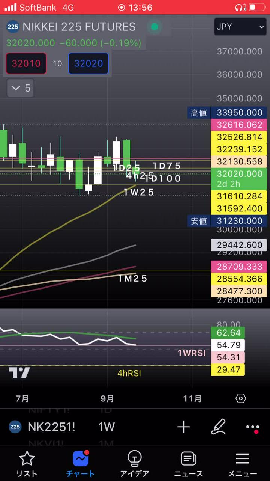Open the 1W timeframe selector
The width and height of the screenshot is (270, 481).
pyautogui.click(x=106, y=427)
